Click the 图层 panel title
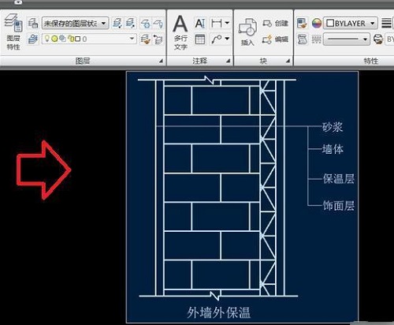394x325 pixels. [x=83, y=61]
